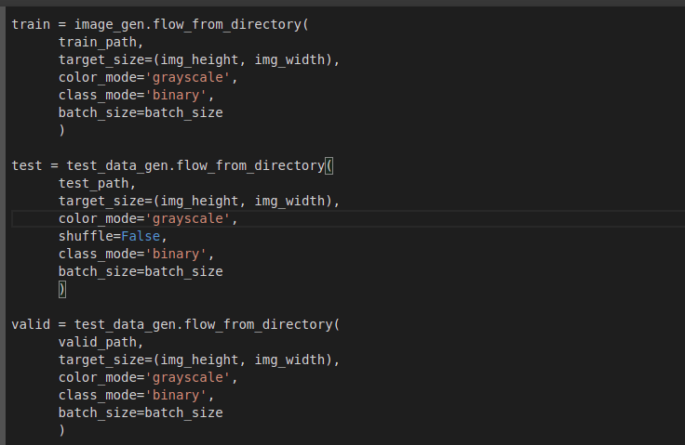Viewport: 685px width, 445px height.
Task: Place cursor on test_path argument
Action: pyautogui.click(x=93, y=183)
